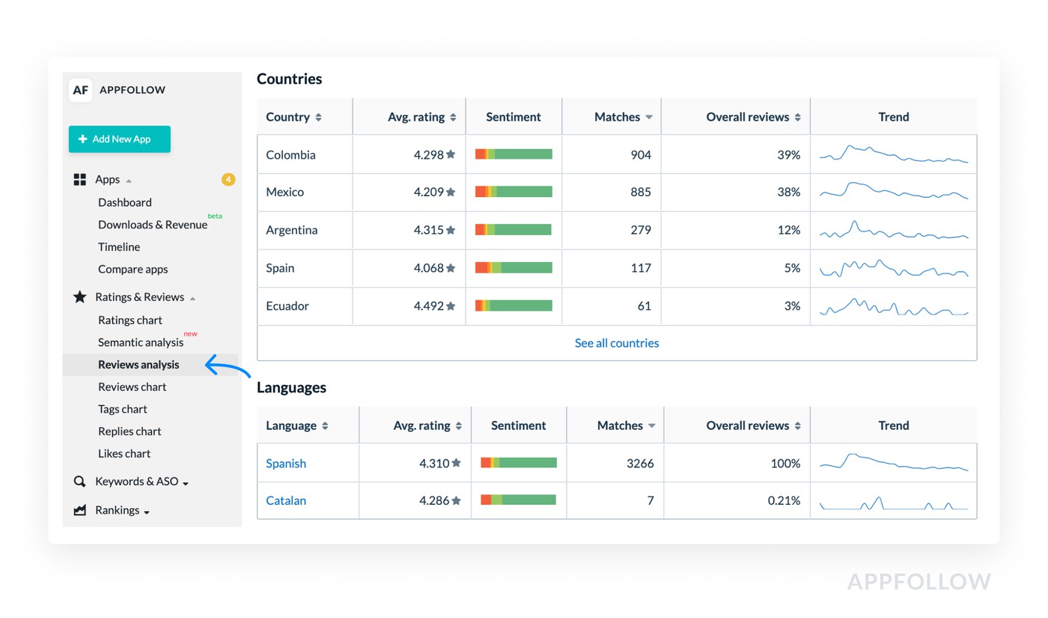Click the Colombia sentiment color bar
The width and height of the screenshot is (1048, 618).
(x=514, y=154)
